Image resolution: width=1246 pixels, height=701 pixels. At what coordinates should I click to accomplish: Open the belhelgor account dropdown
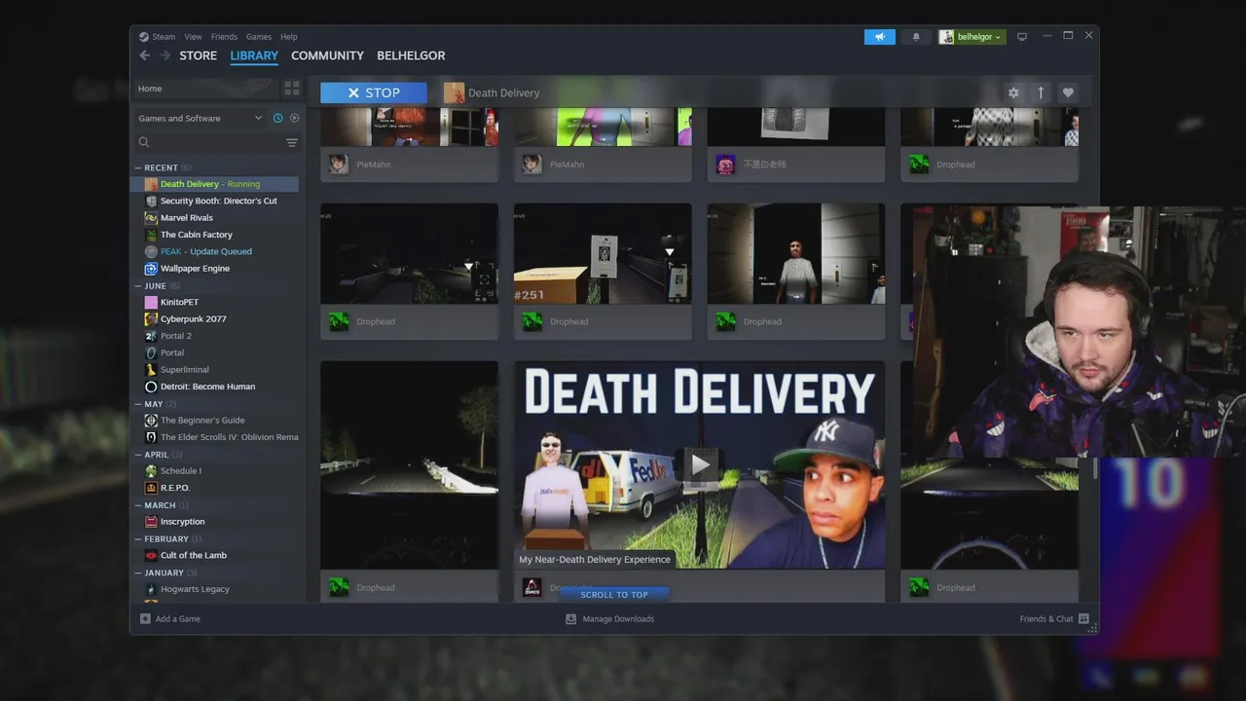point(971,37)
